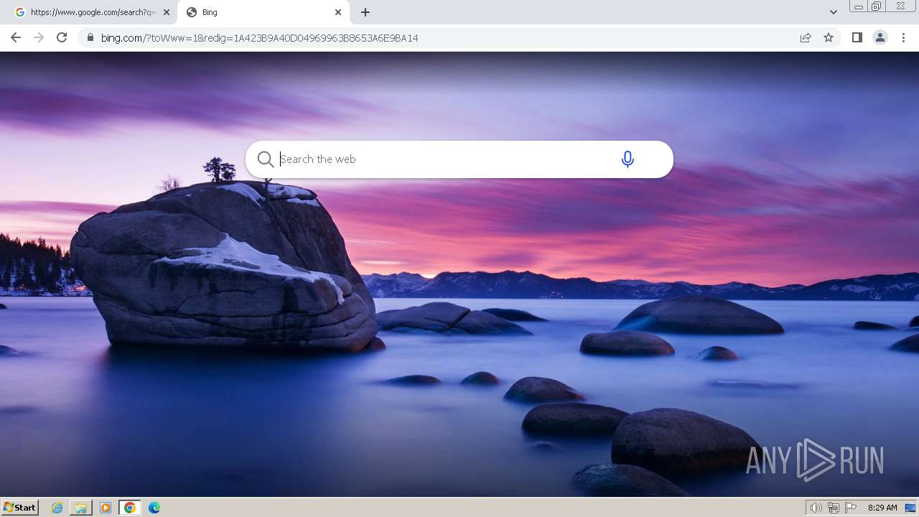Open the browser side panel
The width and height of the screenshot is (919, 517).
pyautogui.click(x=857, y=37)
